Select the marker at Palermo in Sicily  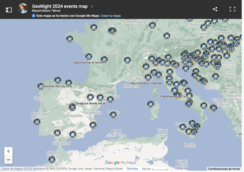coord(183,127)
